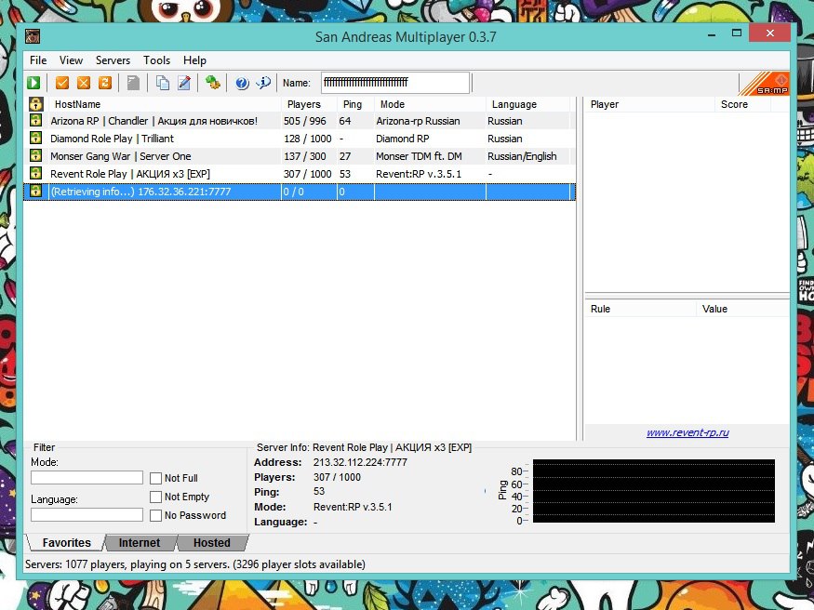Close the San Andreas Multiplayer window
814x610 pixels.
[x=770, y=33]
